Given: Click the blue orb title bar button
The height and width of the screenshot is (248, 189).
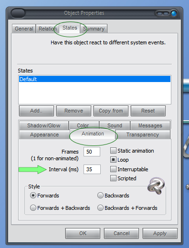Looking at the screenshot, I should [174, 13].
